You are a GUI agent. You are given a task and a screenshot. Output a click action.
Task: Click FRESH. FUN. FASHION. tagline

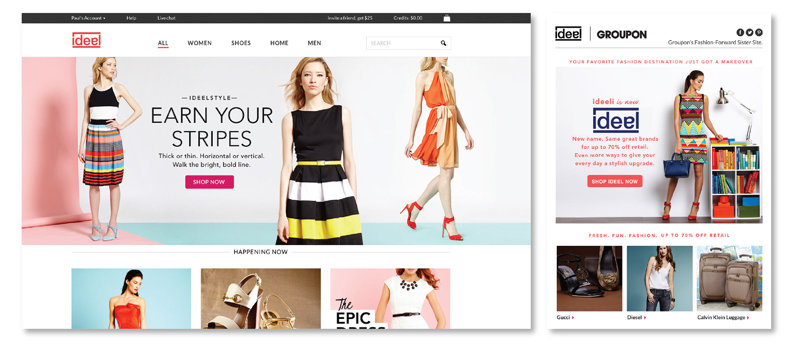623,235
